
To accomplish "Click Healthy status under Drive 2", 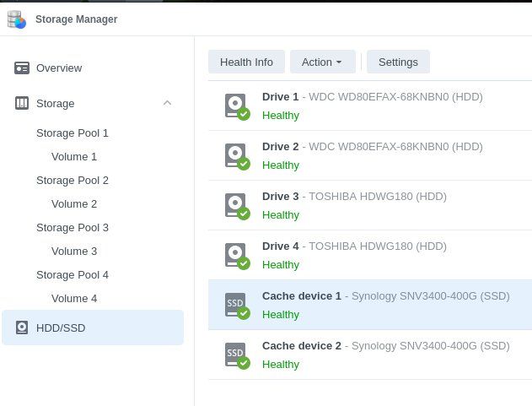I will coord(281,165).
